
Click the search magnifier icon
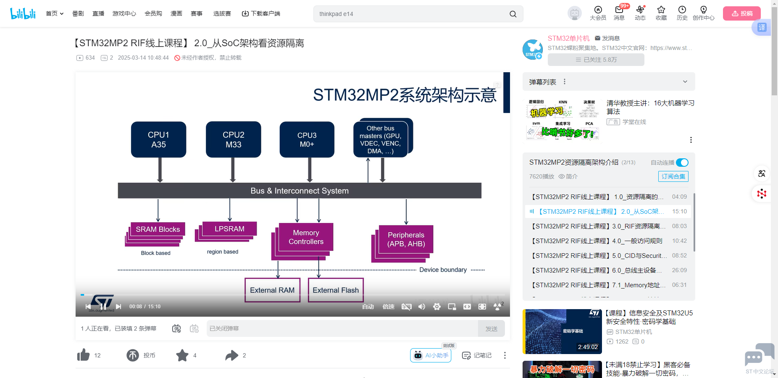click(513, 14)
